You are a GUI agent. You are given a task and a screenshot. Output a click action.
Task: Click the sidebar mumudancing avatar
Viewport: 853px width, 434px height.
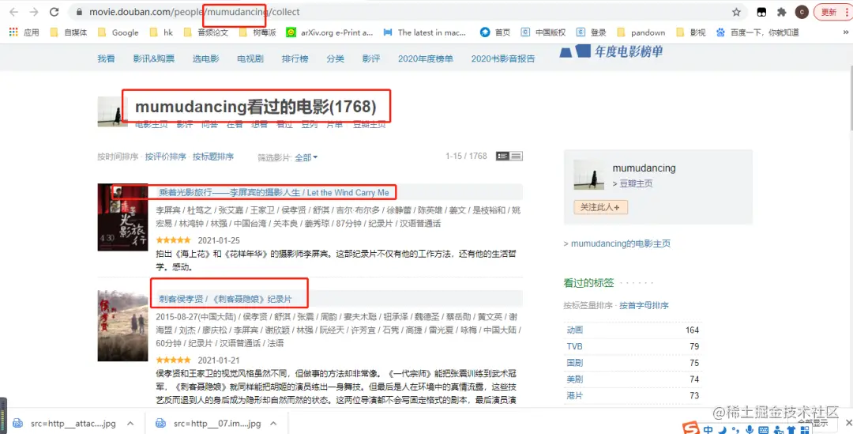pos(588,175)
